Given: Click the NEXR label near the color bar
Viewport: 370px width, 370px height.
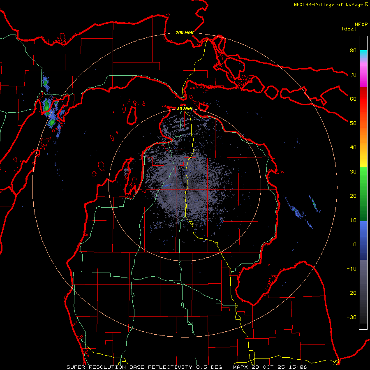Looking at the screenshot, I should (x=361, y=25).
